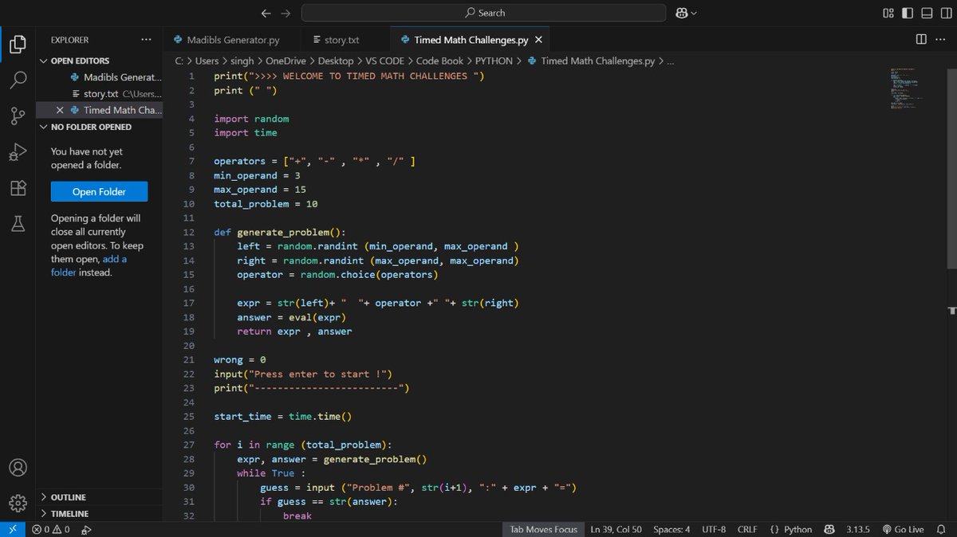Open Explorer Views and More Actions ellipsis
This screenshot has width=957, height=537.
coord(146,39)
